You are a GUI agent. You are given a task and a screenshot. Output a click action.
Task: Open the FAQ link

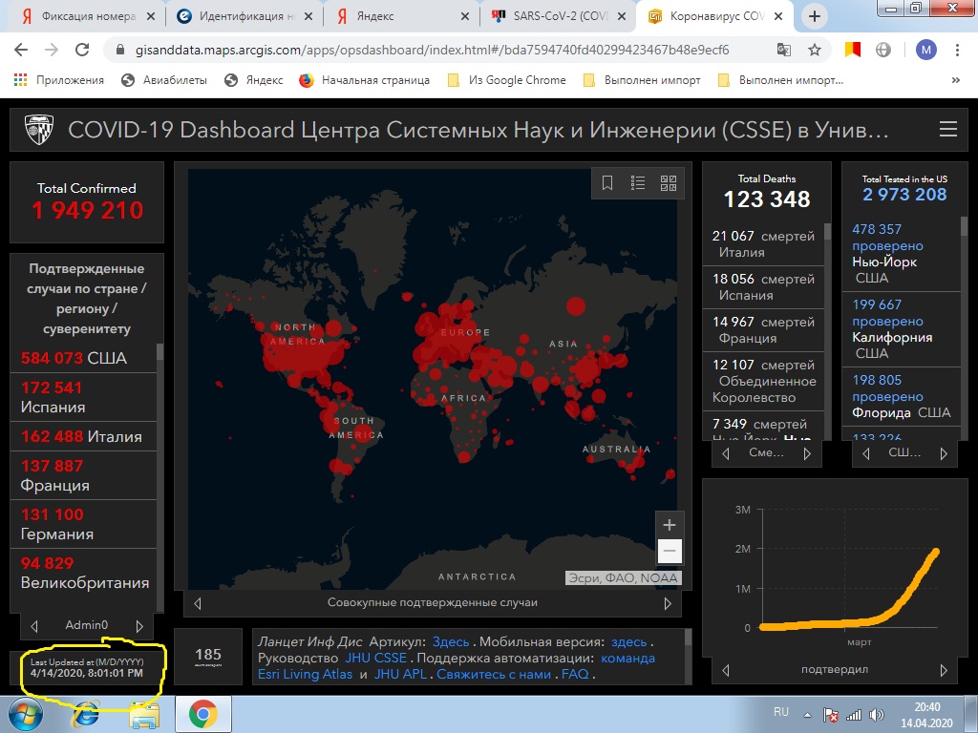[x=574, y=675]
